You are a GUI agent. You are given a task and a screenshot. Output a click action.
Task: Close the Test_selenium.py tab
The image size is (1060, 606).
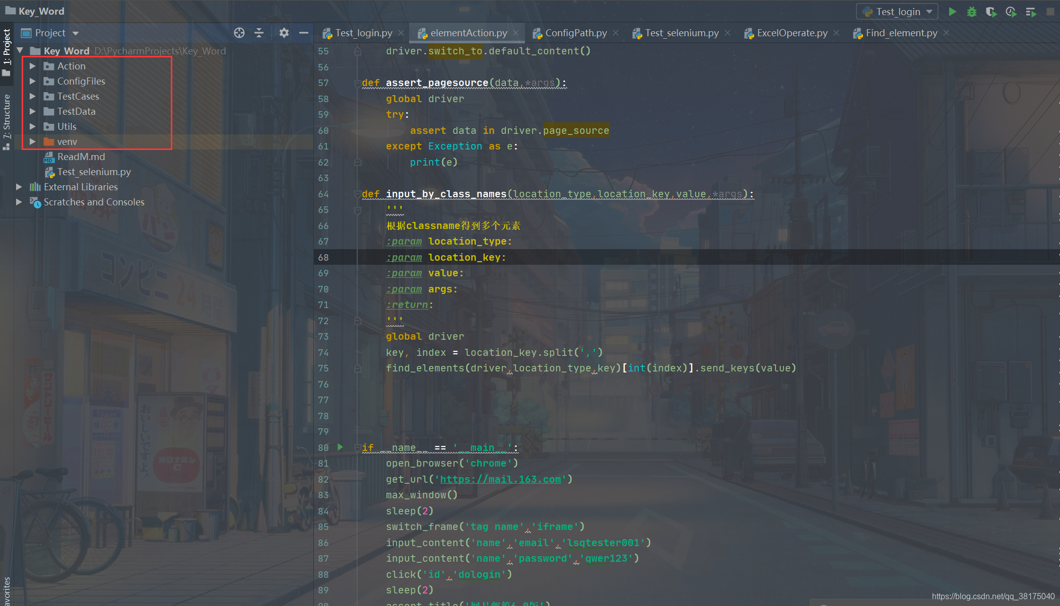pyautogui.click(x=727, y=33)
